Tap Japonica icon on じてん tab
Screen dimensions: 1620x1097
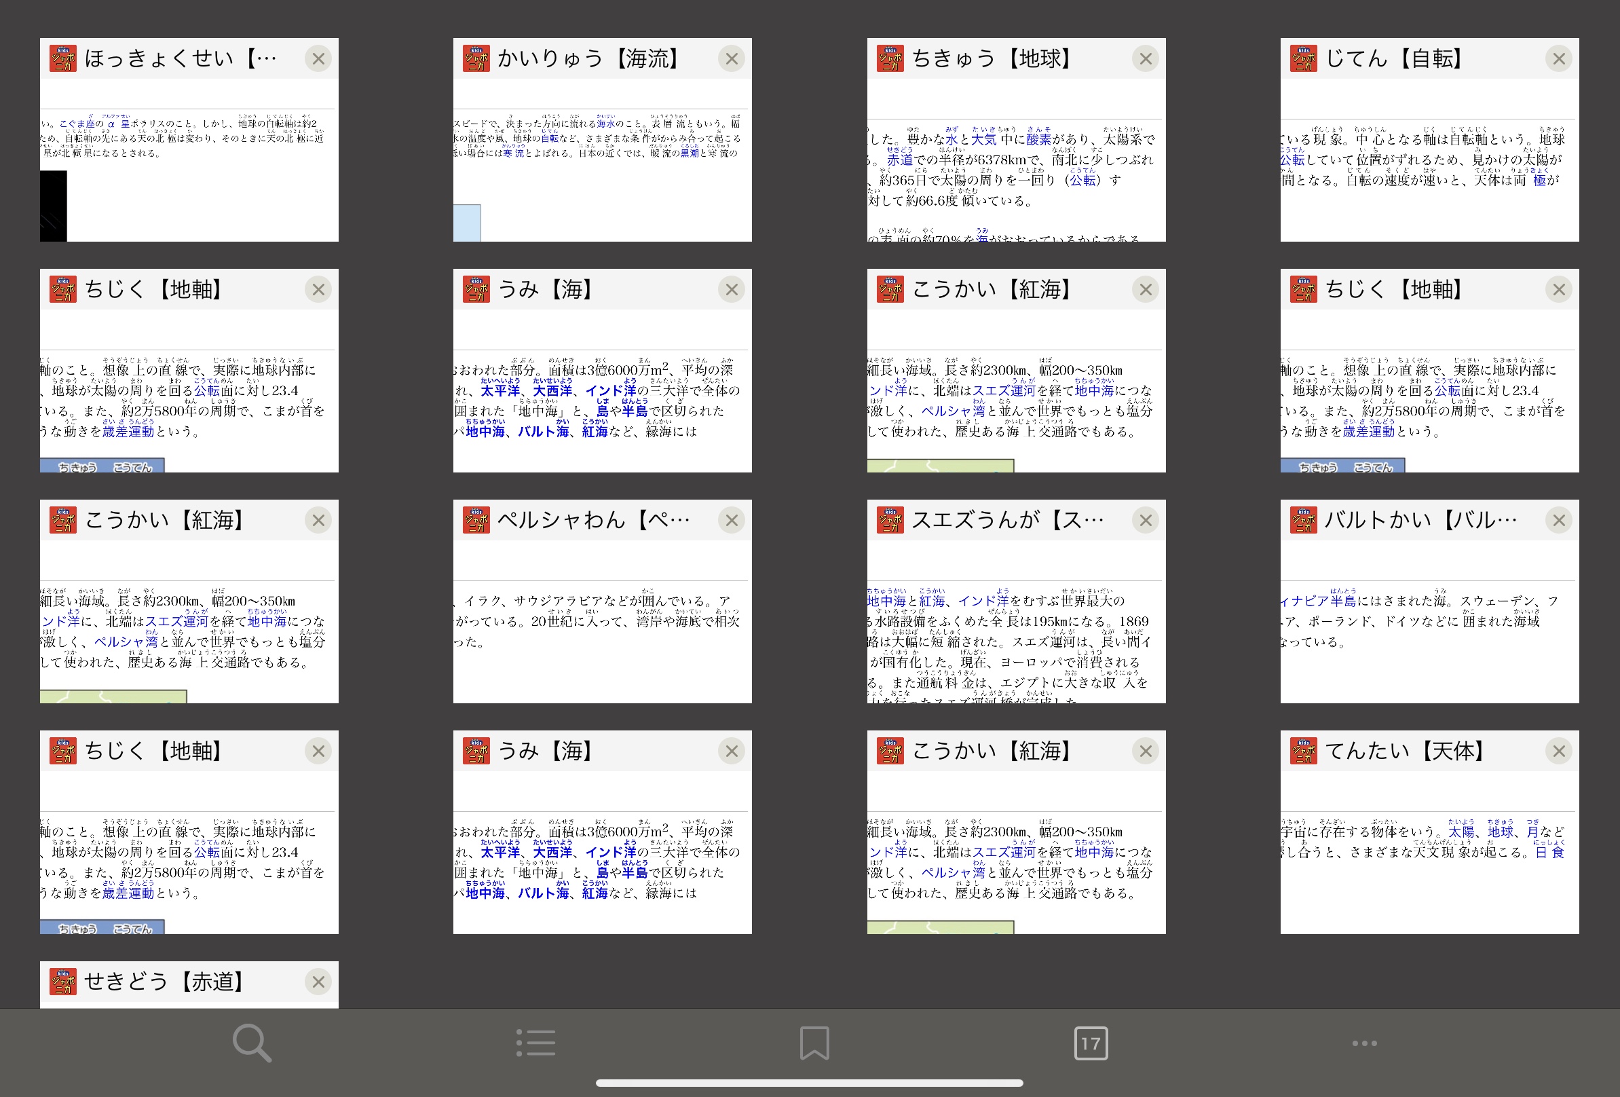1304,58
